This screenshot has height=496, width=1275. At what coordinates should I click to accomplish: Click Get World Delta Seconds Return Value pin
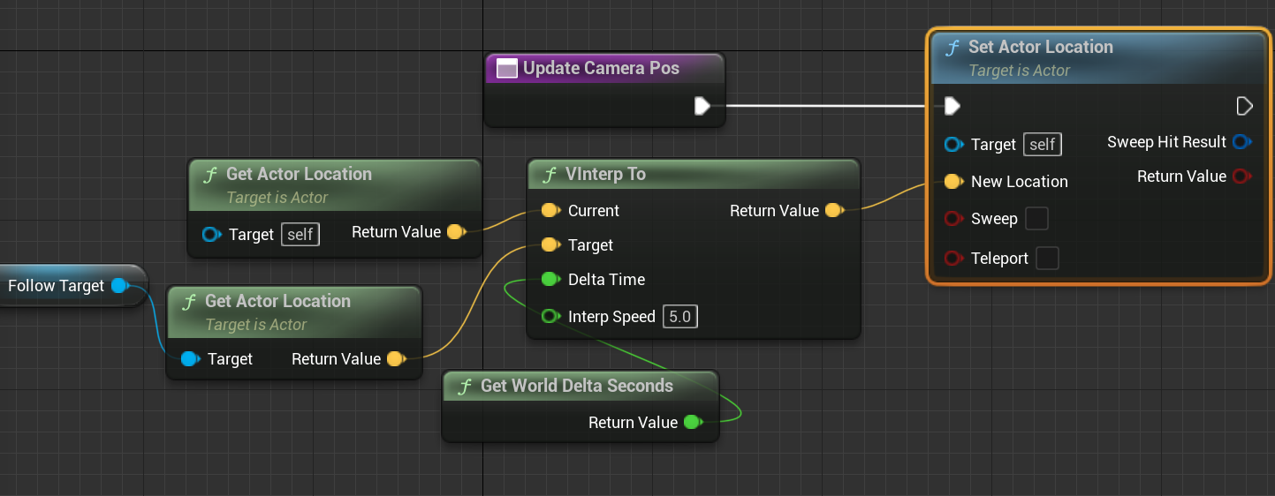point(692,423)
